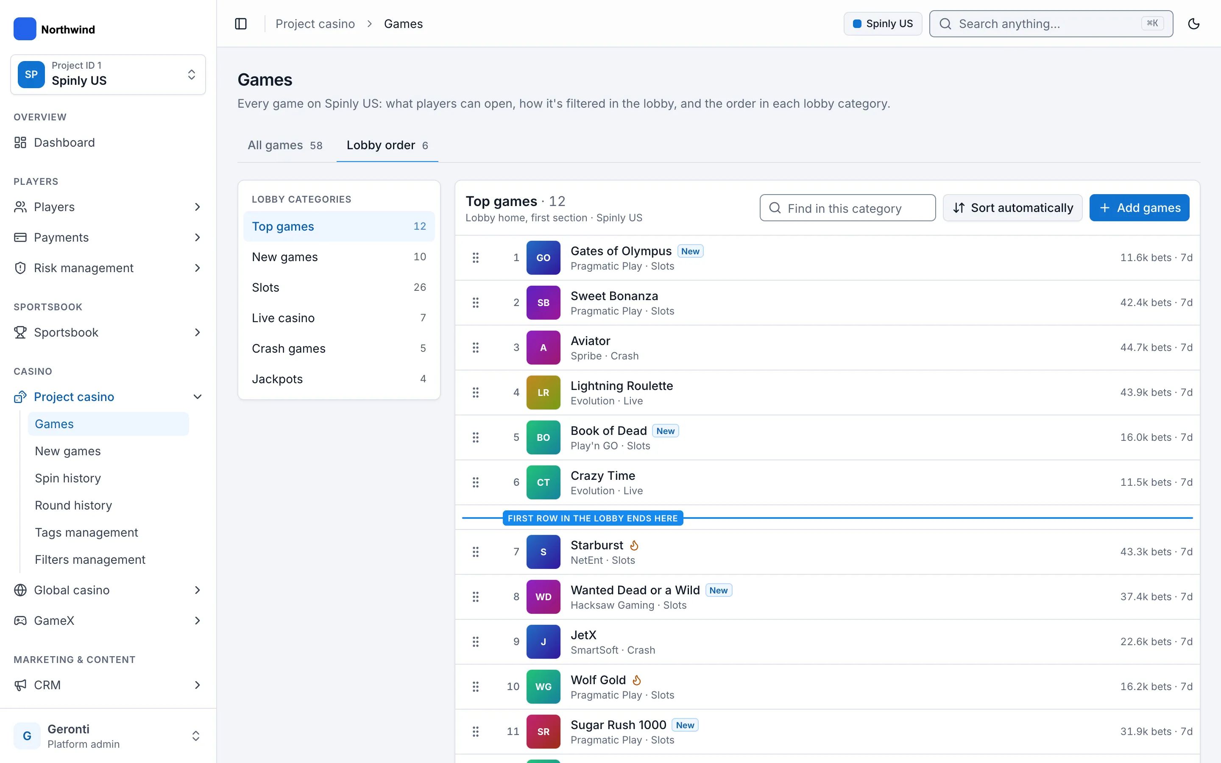Click the CRM megaphone icon
The image size is (1221, 763).
click(x=20, y=685)
